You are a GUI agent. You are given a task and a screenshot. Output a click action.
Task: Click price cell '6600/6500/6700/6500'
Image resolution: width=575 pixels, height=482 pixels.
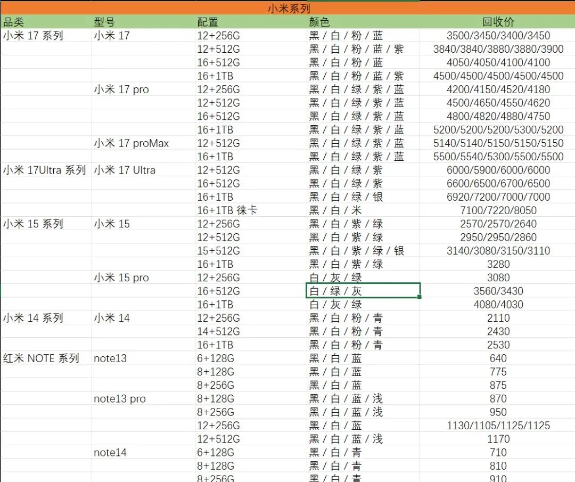coord(498,183)
